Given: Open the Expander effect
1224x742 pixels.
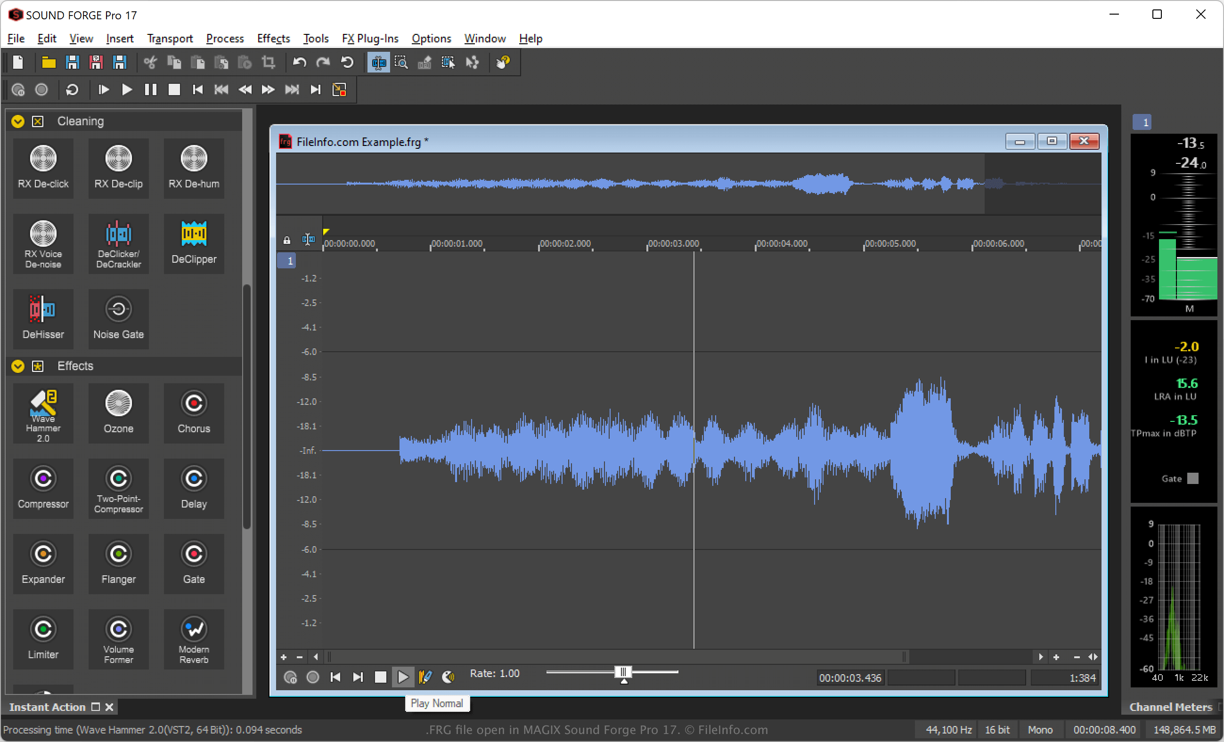Looking at the screenshot, I should pos(43,565).
